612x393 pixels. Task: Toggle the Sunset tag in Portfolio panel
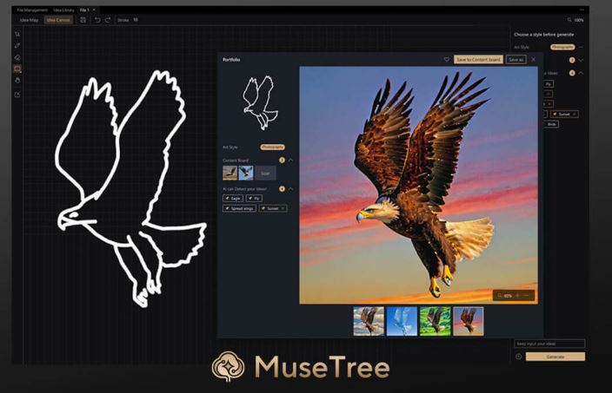pyautogui.click(x=272, y=208)
